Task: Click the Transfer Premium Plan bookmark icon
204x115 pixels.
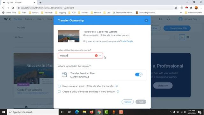Action: (64, 75)
